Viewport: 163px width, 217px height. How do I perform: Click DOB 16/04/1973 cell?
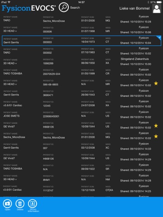click(x=88, y=42)
